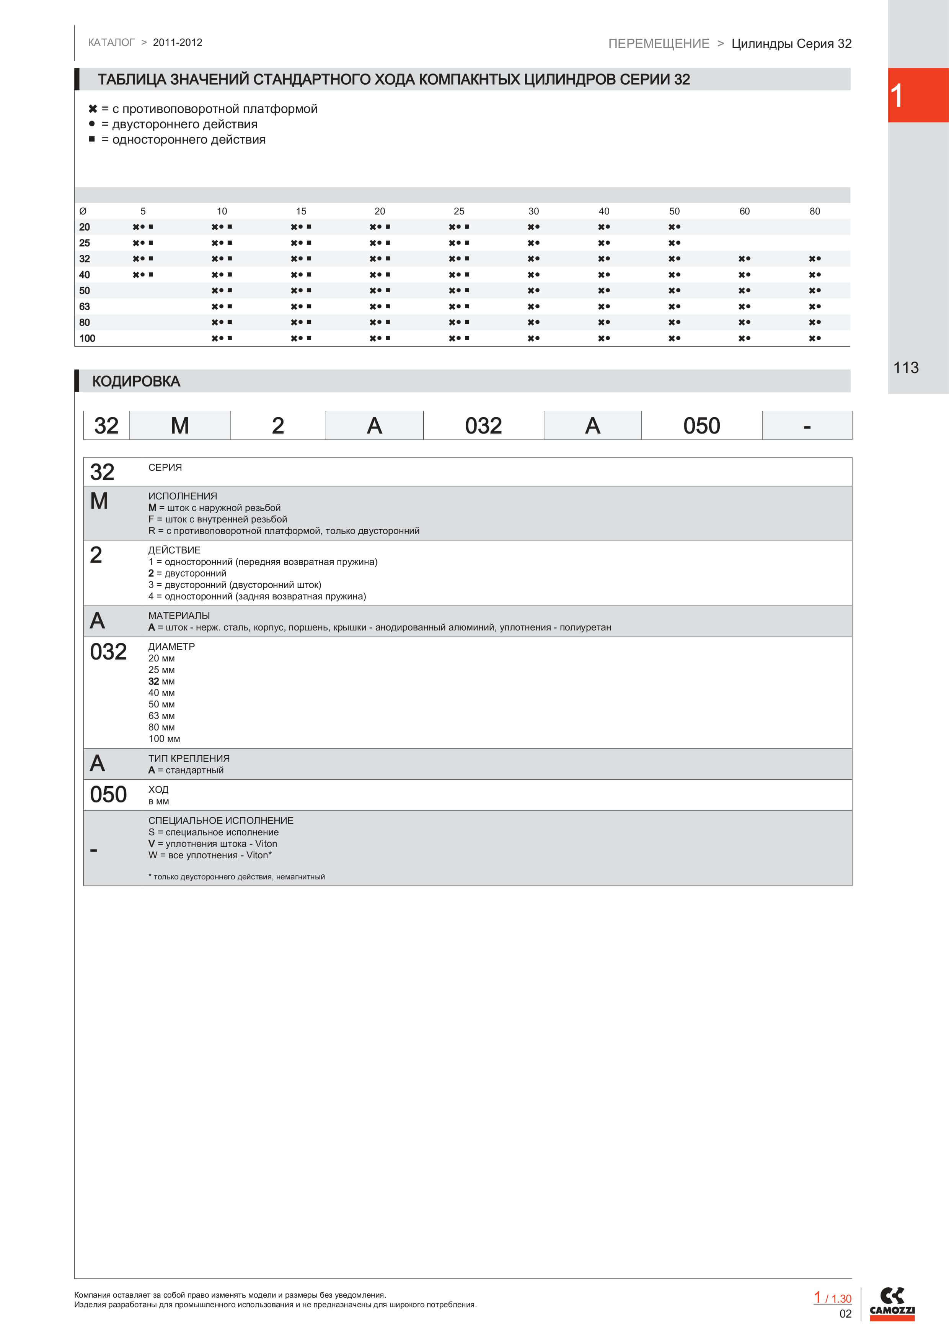Click the 032 cell in the code strip
Screen dimensions: 949x1344
[x=484, y=426]
